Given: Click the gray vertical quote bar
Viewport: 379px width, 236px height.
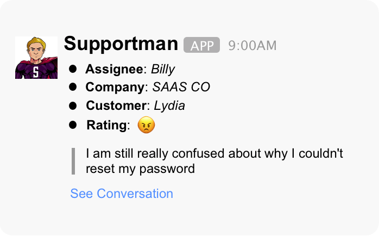Looking at the screenshot, I should [73, 161].
